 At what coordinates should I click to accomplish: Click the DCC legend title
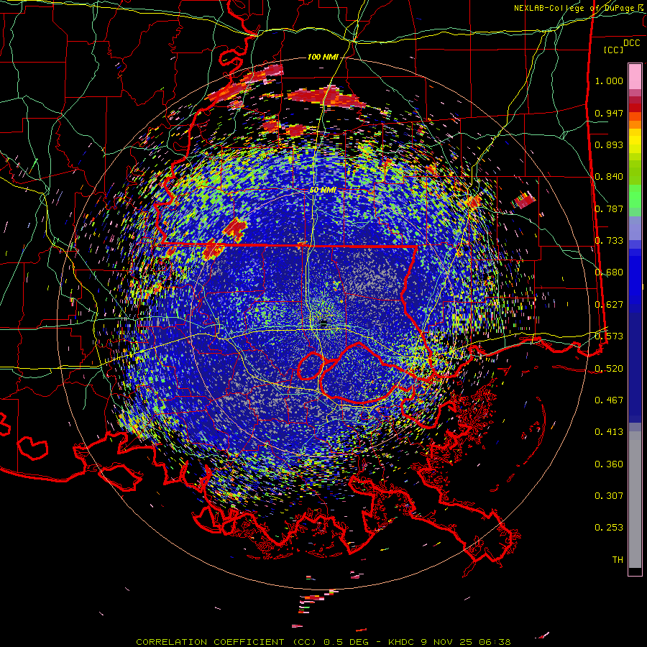(x=631, y=43)
